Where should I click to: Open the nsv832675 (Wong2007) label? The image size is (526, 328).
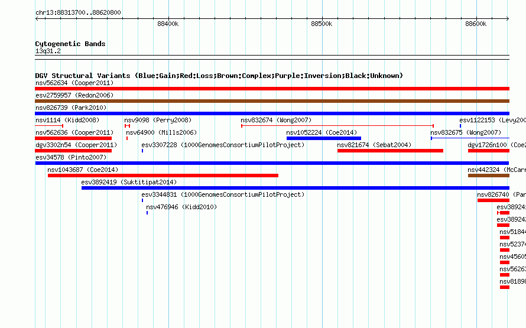(466, 132)
